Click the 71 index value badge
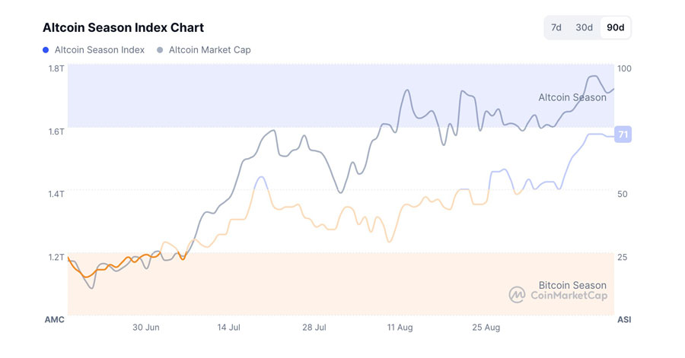 [623, 135]
